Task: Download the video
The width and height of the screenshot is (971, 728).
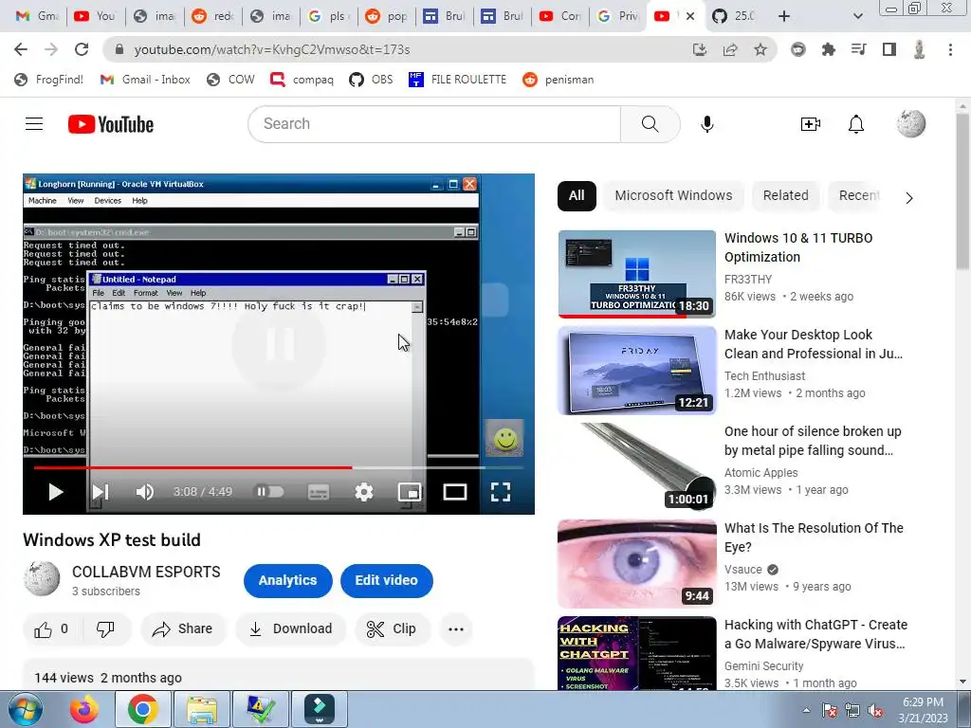Action: click(x=290, y=629)
